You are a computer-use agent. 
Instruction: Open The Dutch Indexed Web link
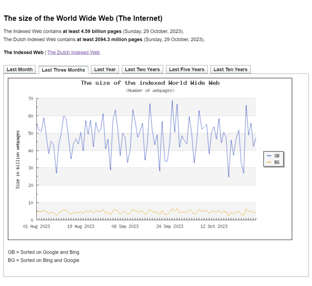pos(73,52)
